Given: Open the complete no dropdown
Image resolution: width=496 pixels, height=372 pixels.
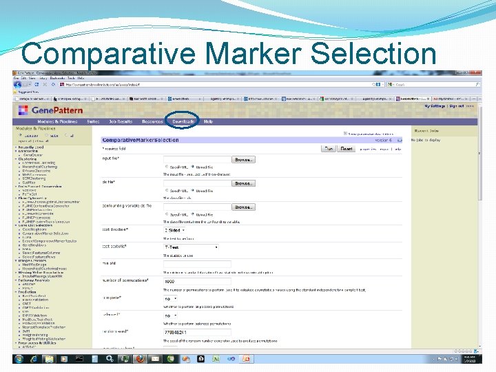Looking at the screenshot, I should tap(171, 298).
